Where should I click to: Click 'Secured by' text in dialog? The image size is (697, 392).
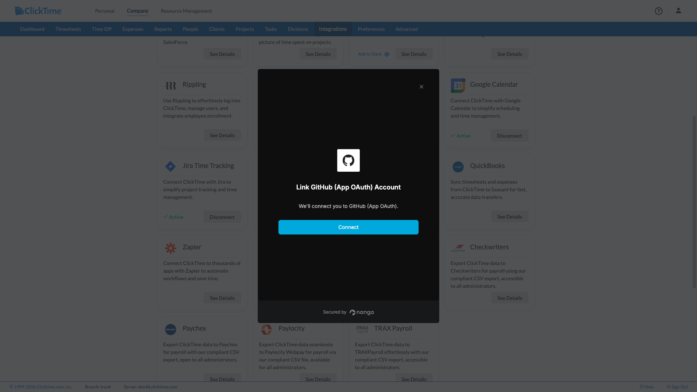coord(335,312)
